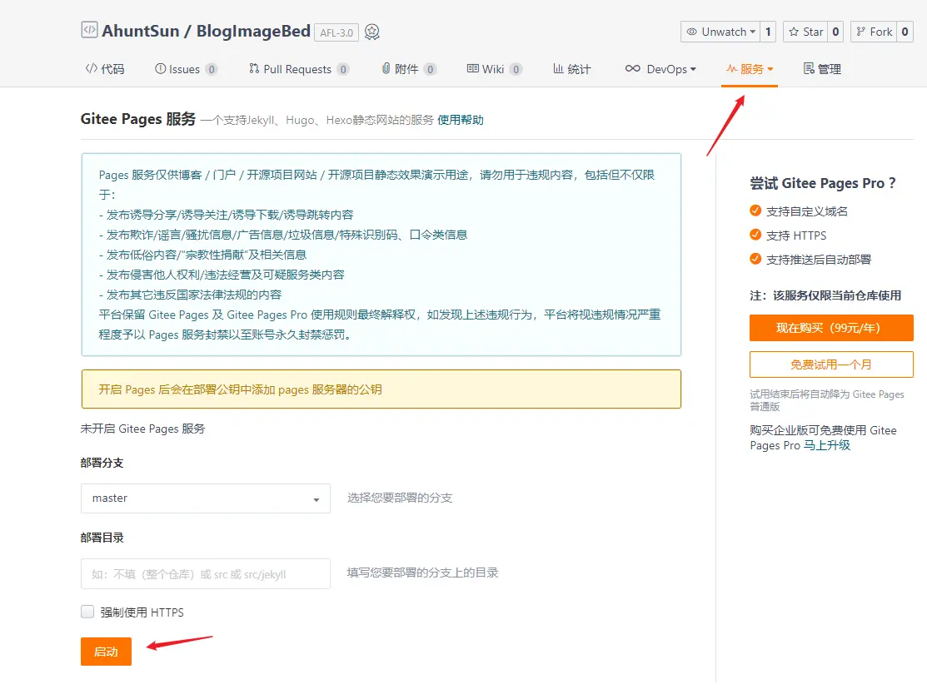Click the 选择您要部署的分支 hint text
This screenshot has height=689, width=927.
400,498
